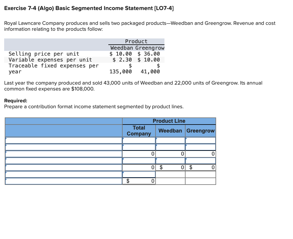
Task: Open the fourth row label dropdown in answer table
Action: 64,161
